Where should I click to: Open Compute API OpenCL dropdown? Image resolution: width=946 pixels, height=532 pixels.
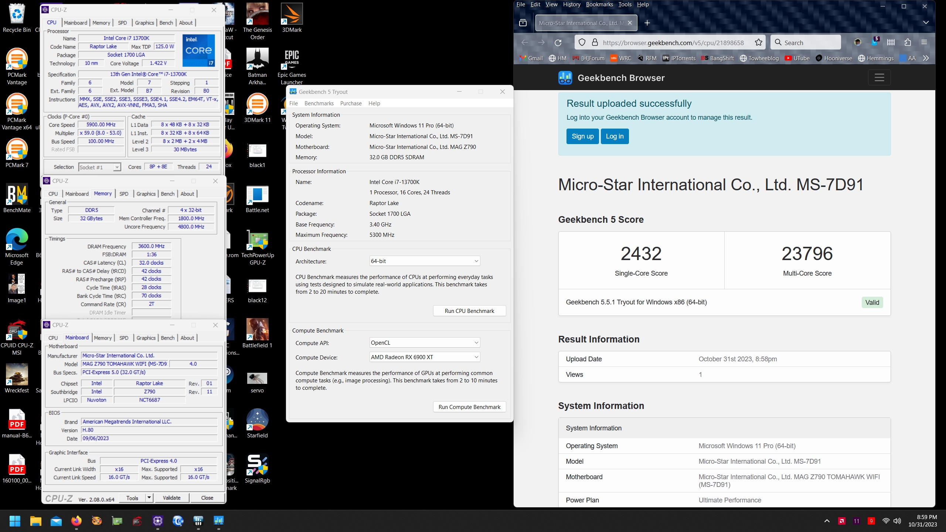[x=425, y=342]
